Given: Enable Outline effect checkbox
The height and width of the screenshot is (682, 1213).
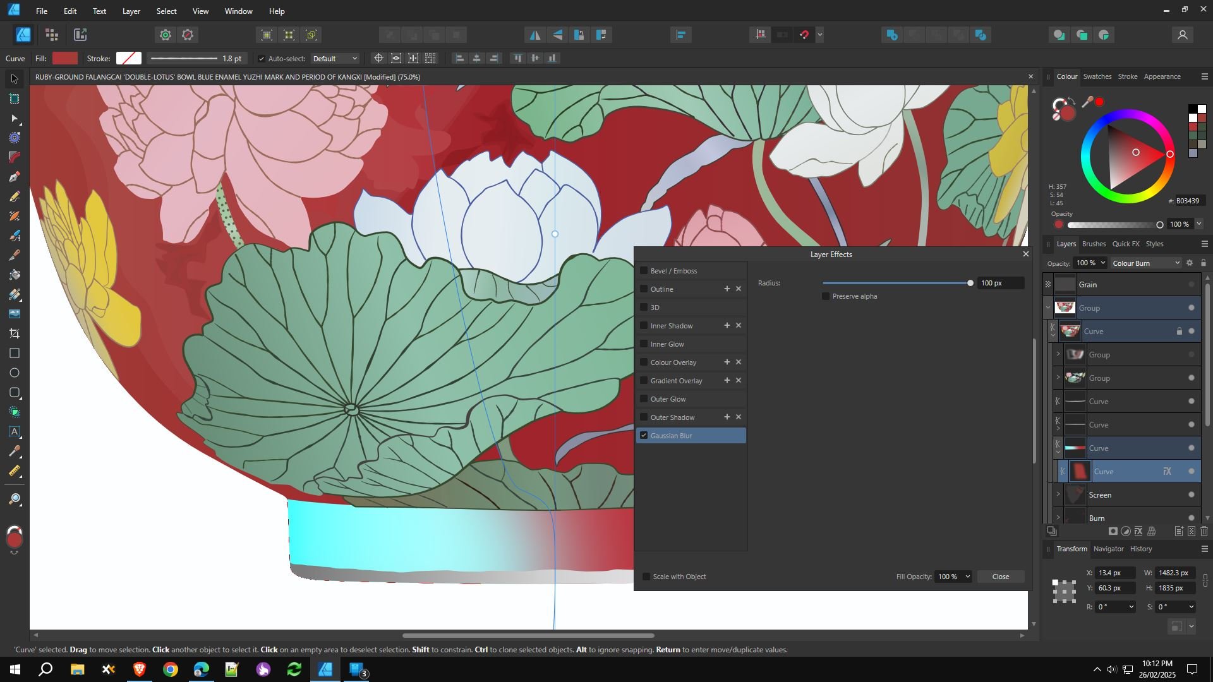Looking at the screenshot, I should click(644, 289).
